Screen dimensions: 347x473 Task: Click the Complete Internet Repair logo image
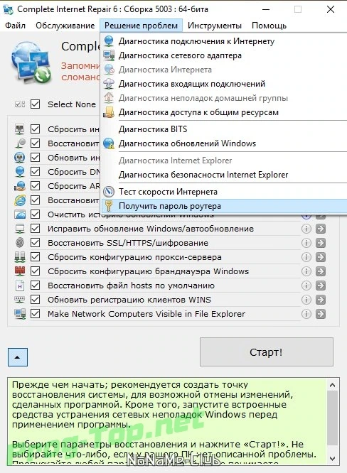(31, 62)
